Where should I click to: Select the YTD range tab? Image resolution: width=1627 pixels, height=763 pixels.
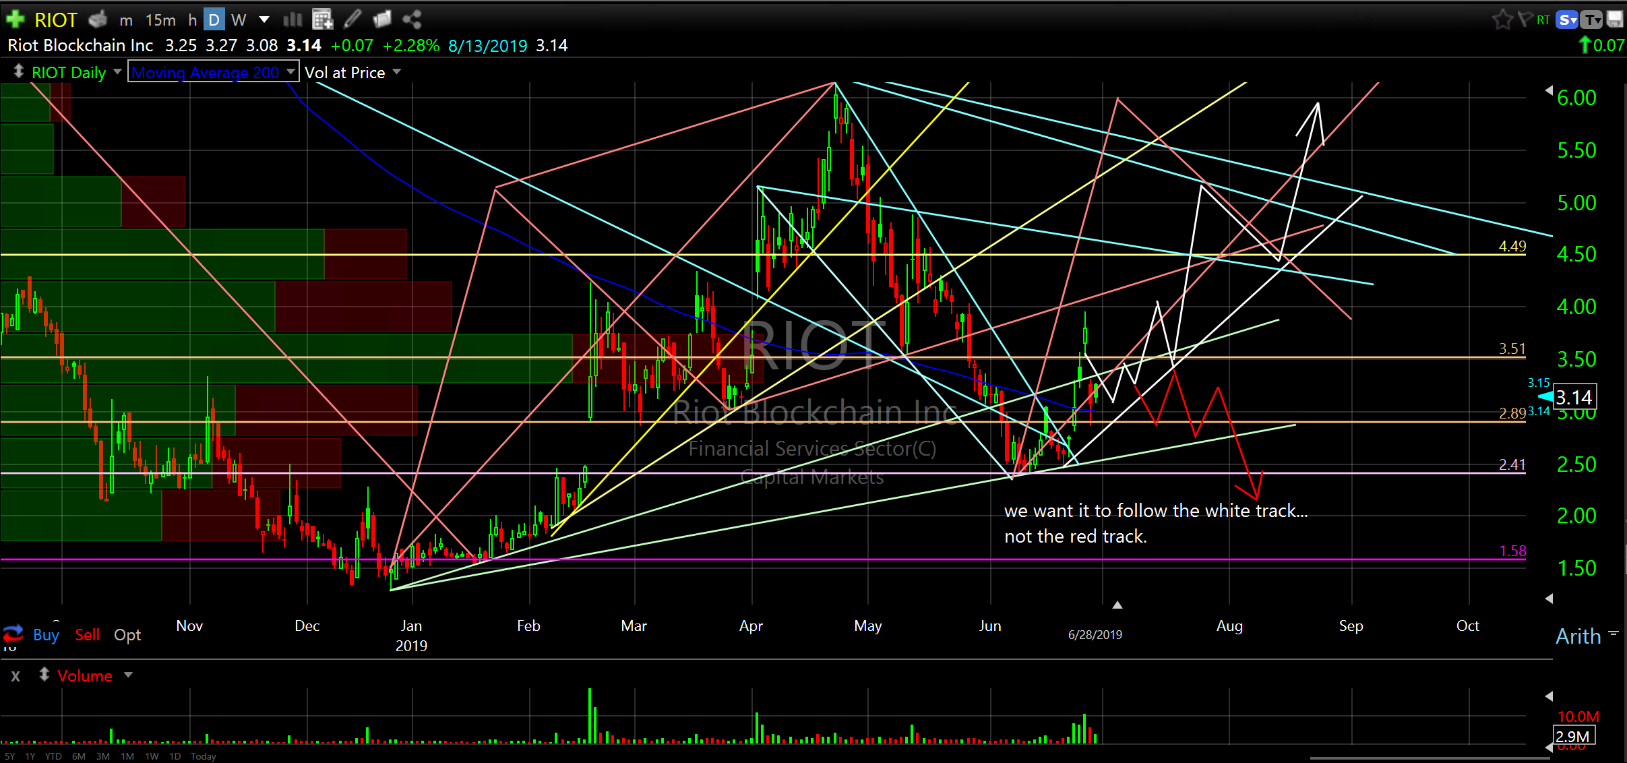click(53, 756)
